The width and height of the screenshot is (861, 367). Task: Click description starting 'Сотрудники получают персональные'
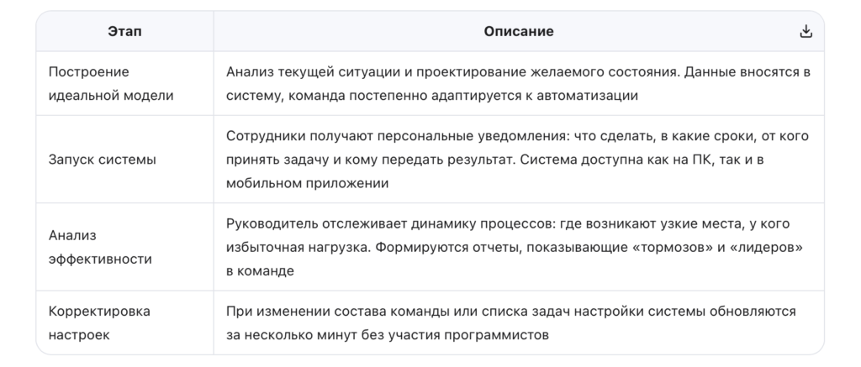(517, 159)
